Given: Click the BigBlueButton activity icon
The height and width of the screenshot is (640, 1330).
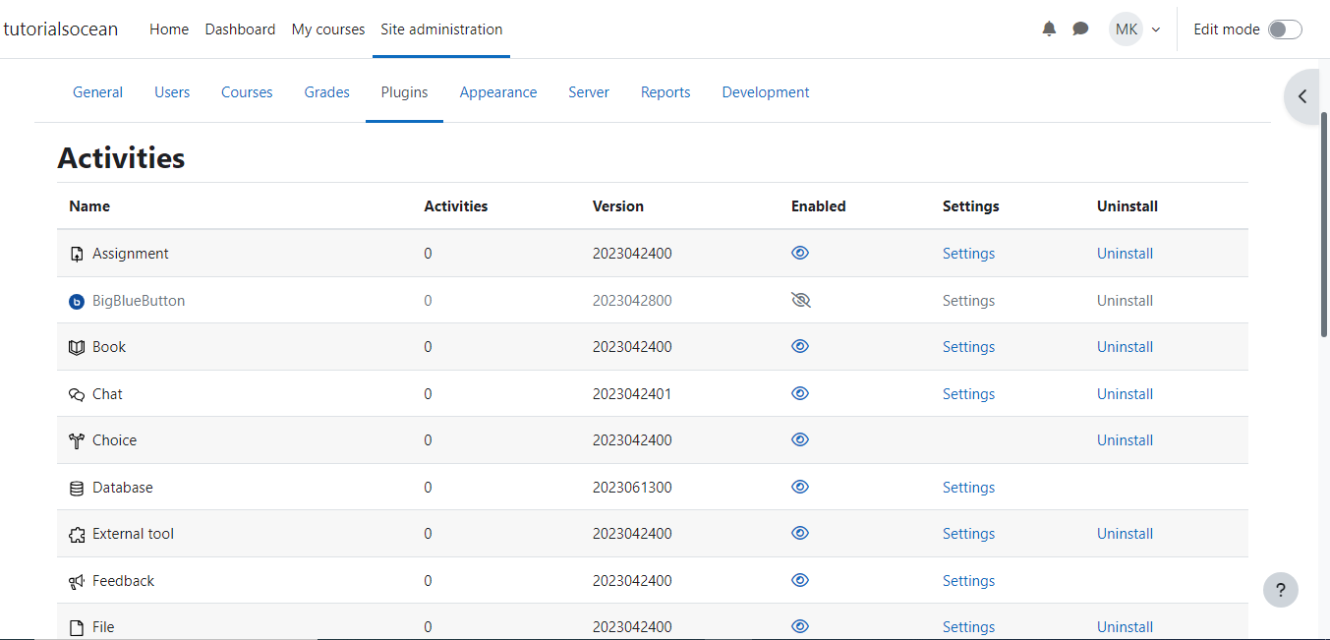Looking at the screenshot, I should [x=77, y=300].
